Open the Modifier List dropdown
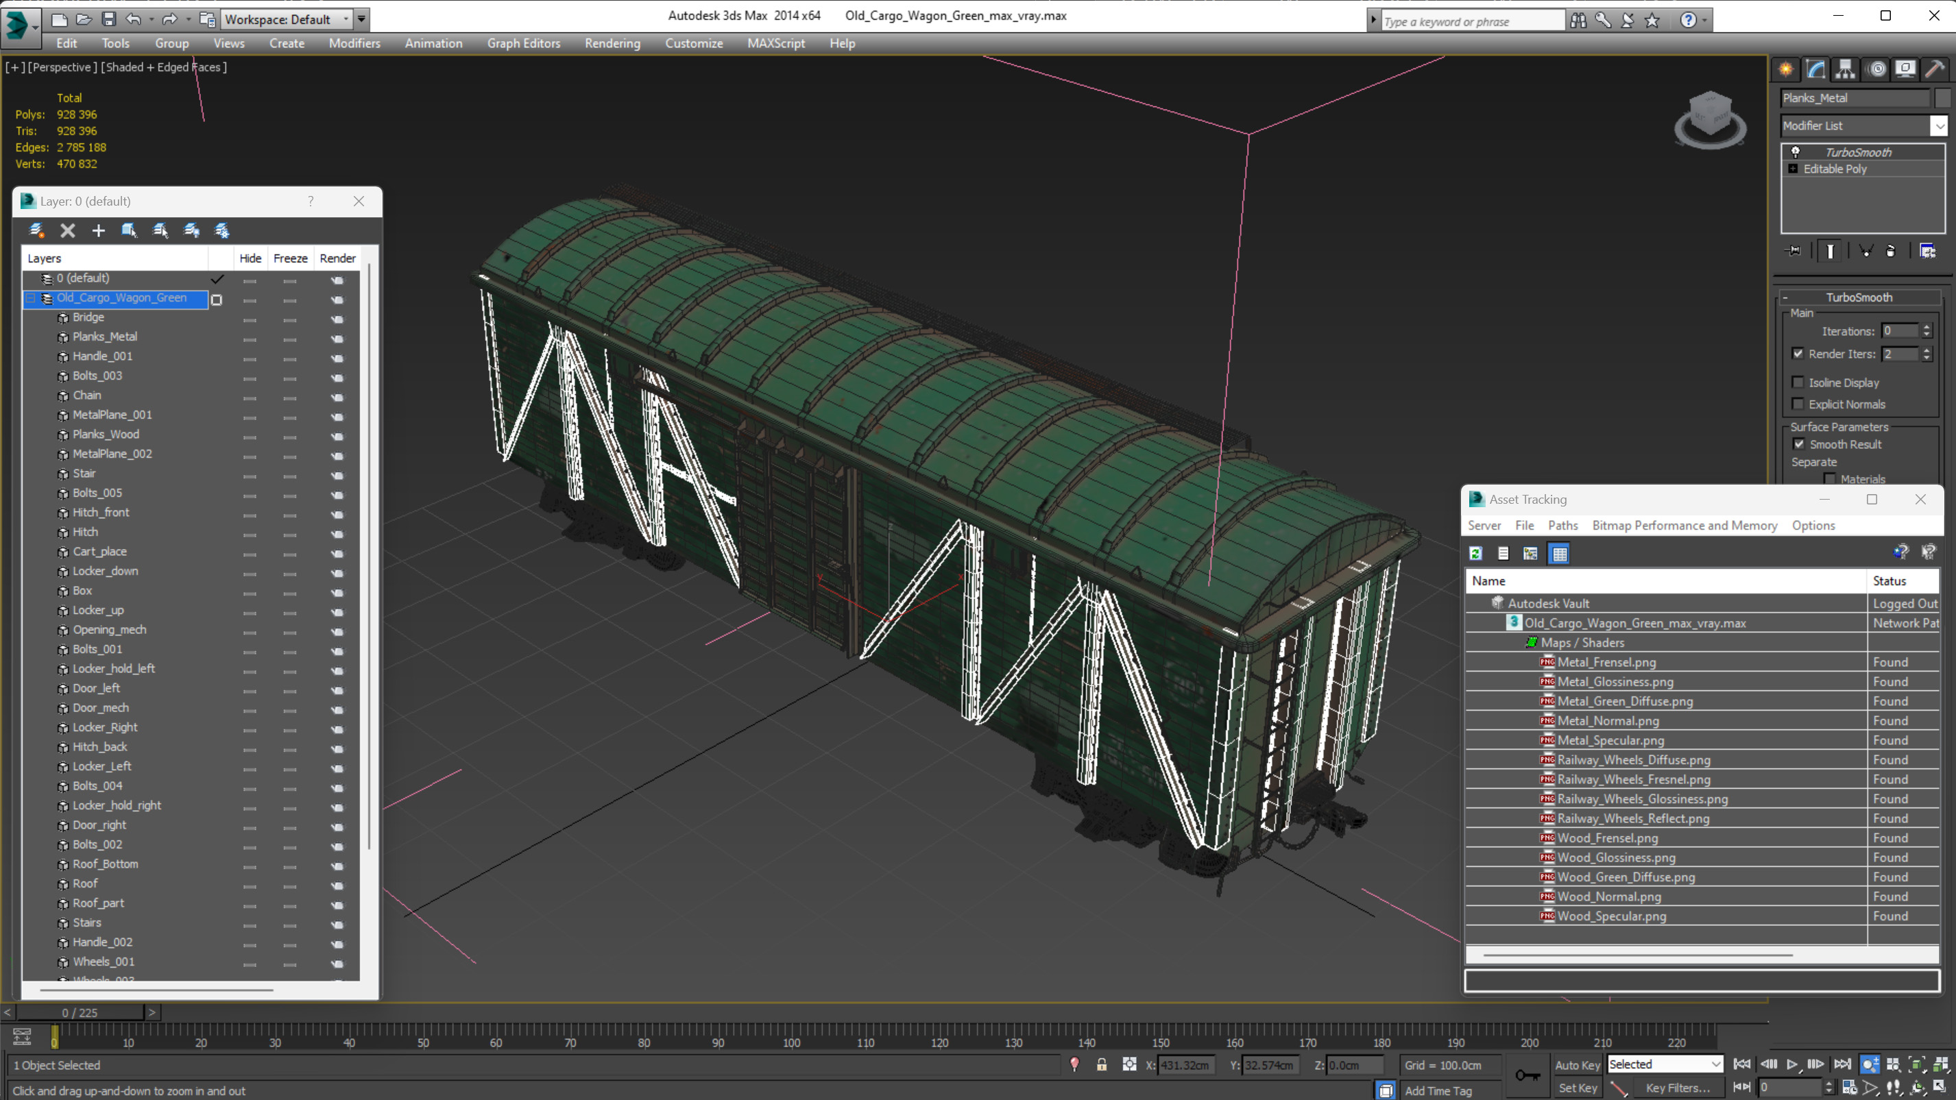The height and width of the screenshot is (1100, 1956). coord(1939,125)
